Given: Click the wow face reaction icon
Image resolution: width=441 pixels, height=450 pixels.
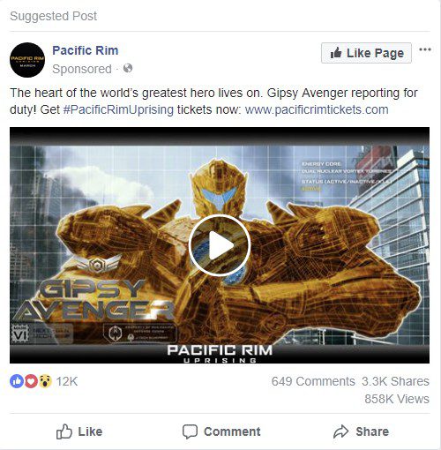Looking at the screenshot, I should tap(45, 381).
